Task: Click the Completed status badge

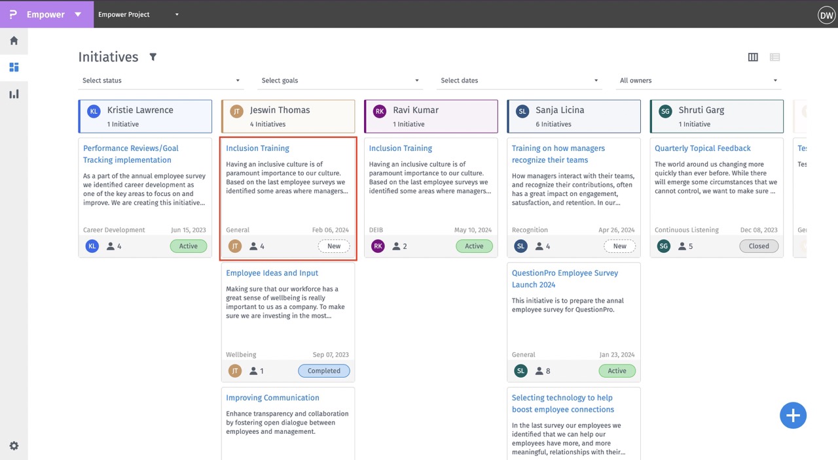Action: [324, 370]
